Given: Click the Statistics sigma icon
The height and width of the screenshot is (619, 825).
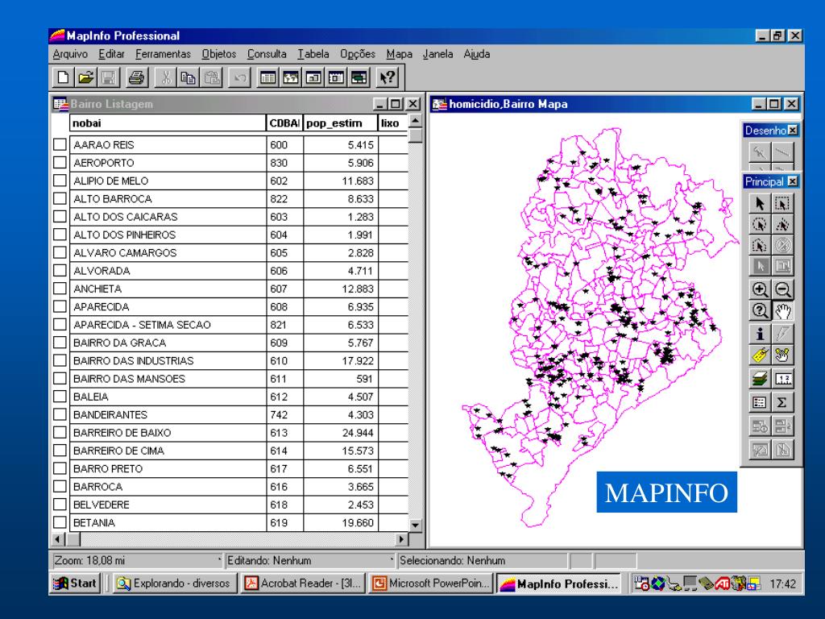Looking at the screenshot, I should pyautogui.click(x=782, y=403).
